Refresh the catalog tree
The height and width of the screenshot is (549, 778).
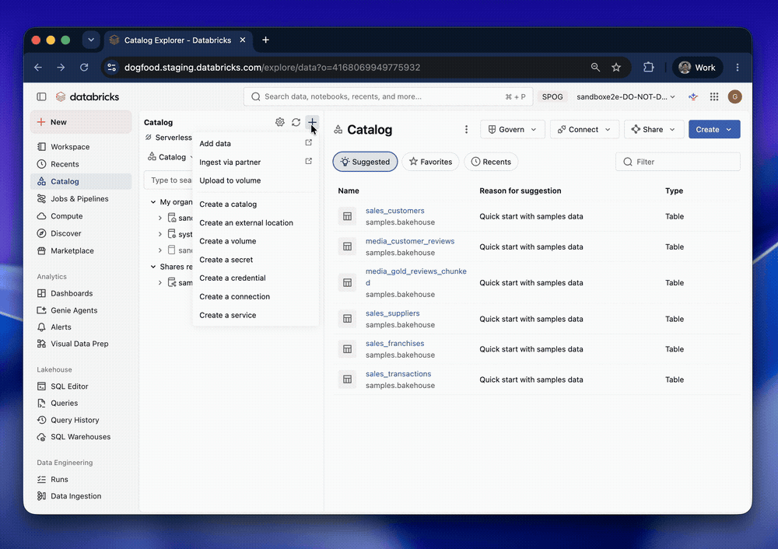coord(296,122)
